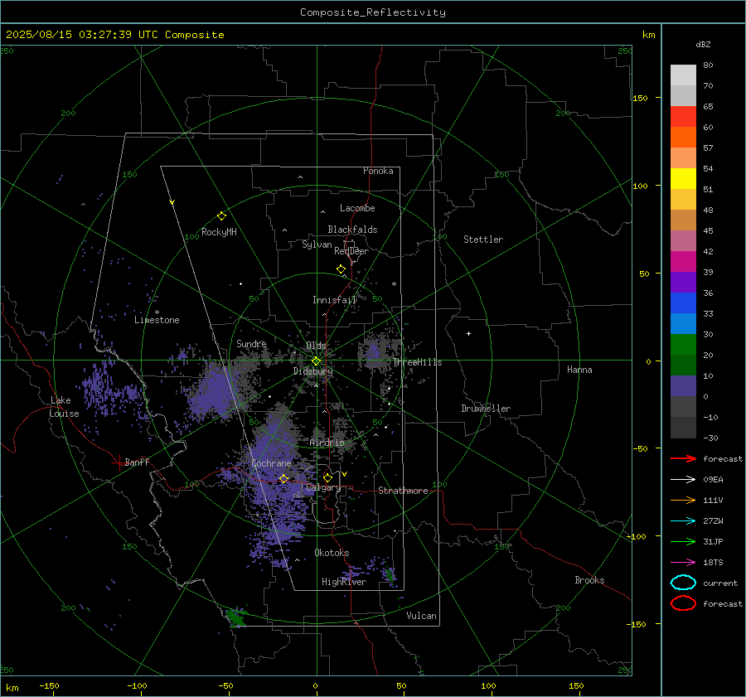Click the red forecast ellipse icon

(683, 603)
